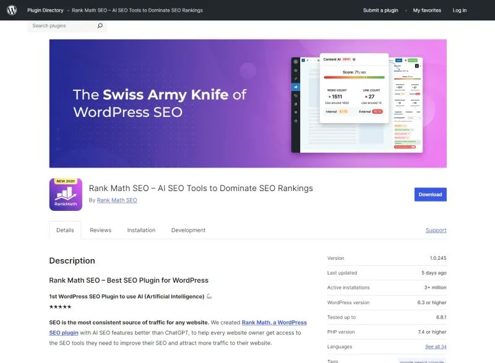This screenshot has height=363, width=495.
Task: Open Rank Math SEO author link
Action: pyautogui.click(x=117, y=200)
